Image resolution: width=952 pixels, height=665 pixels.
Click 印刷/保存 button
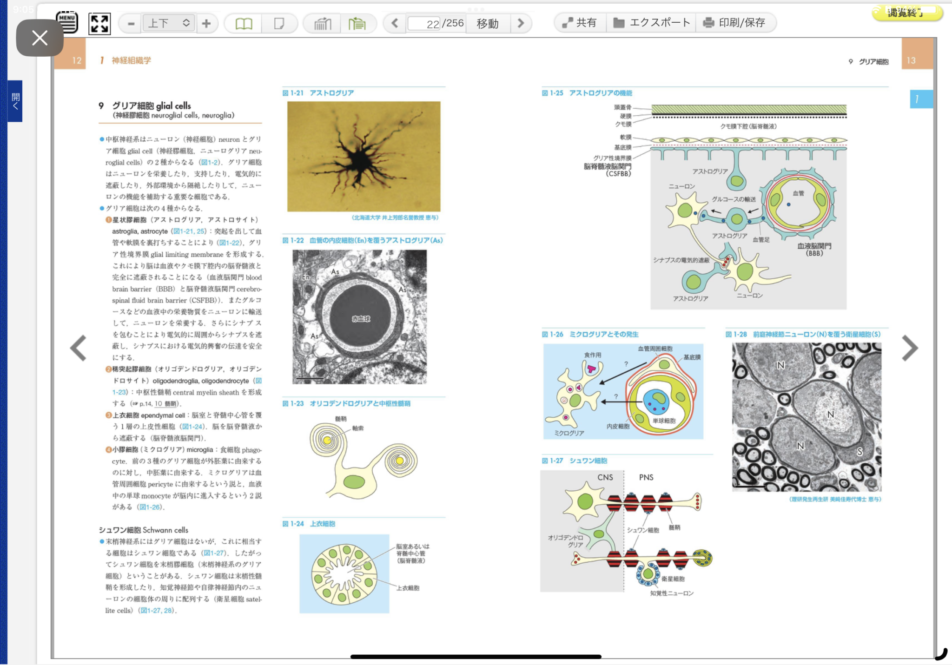point(734,23)
